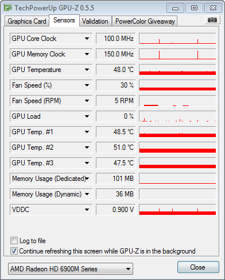This screenshot has width=225, height=280.
Task: Minimize the GPU-Z window
Action: coord(175,8)
